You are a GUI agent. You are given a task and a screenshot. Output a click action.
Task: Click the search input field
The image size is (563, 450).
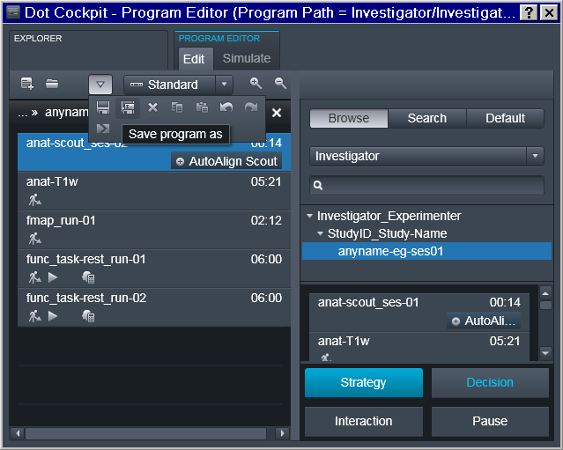(426, 185)
